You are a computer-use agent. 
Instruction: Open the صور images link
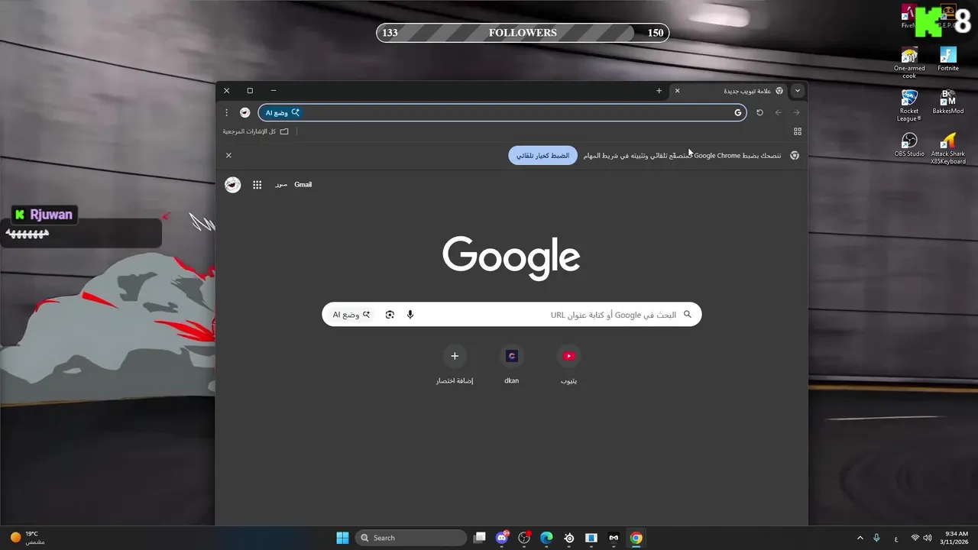[281, 185]
